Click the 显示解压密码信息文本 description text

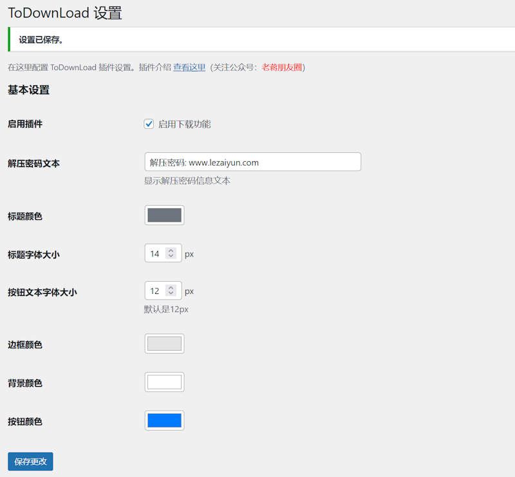point(187,180)
